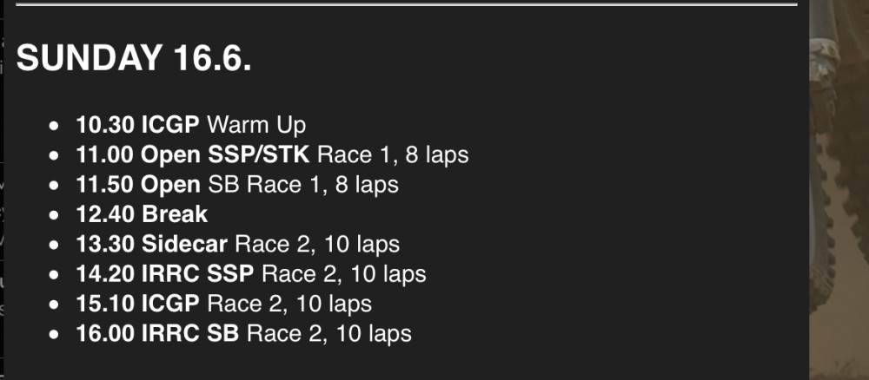Click the 15.10 ICGP Race 2 entry
Screen dimensions: 869x380
(224, 305)
